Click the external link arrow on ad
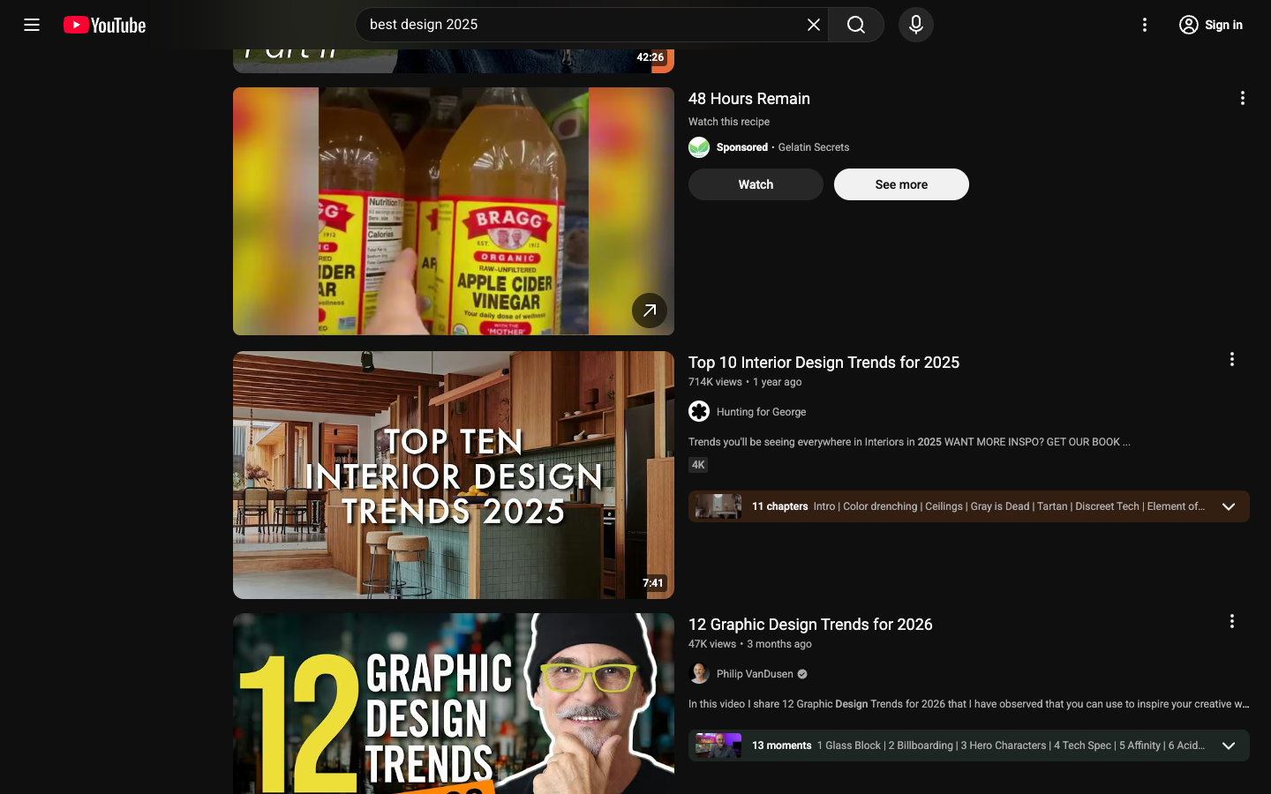 click(x=650, y=311)
